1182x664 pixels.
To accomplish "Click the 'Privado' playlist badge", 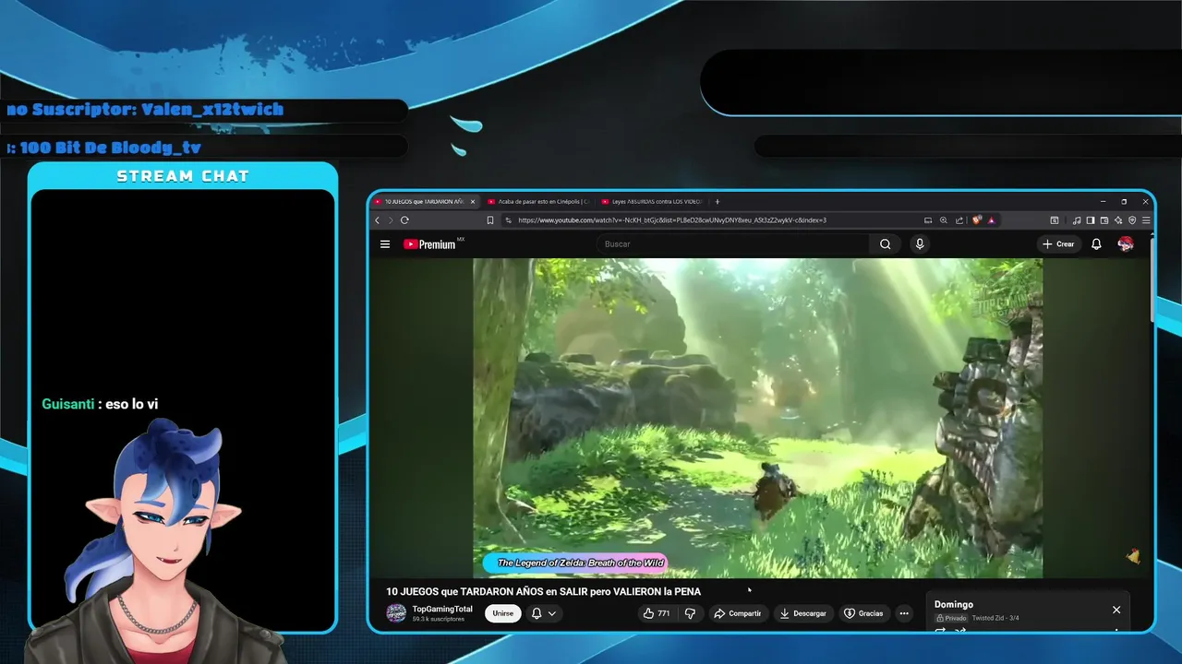I will [951, 618].
